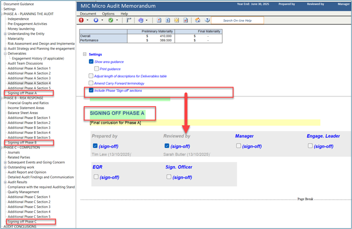Viewport: 352px width, 229px height.
Task: Click the purple stacked help toolbar icon
Action: (141, 20)
